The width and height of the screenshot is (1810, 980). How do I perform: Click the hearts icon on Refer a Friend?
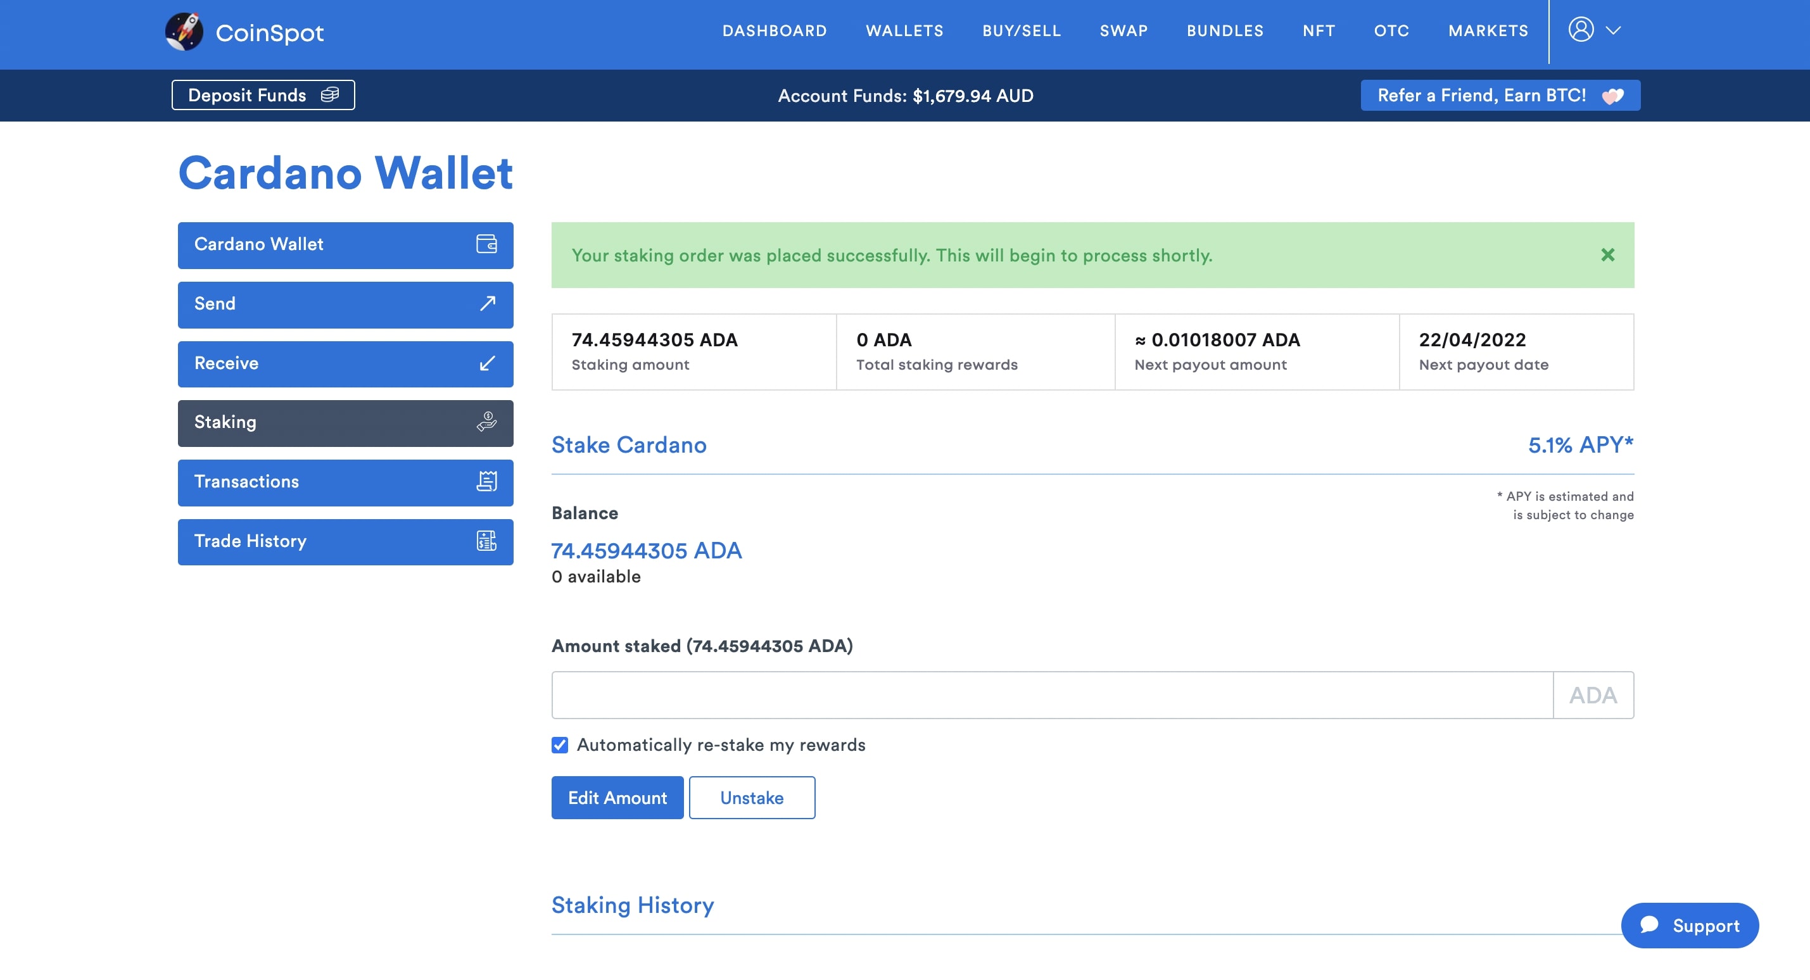pyautogui.click(x=1612, y=96)
